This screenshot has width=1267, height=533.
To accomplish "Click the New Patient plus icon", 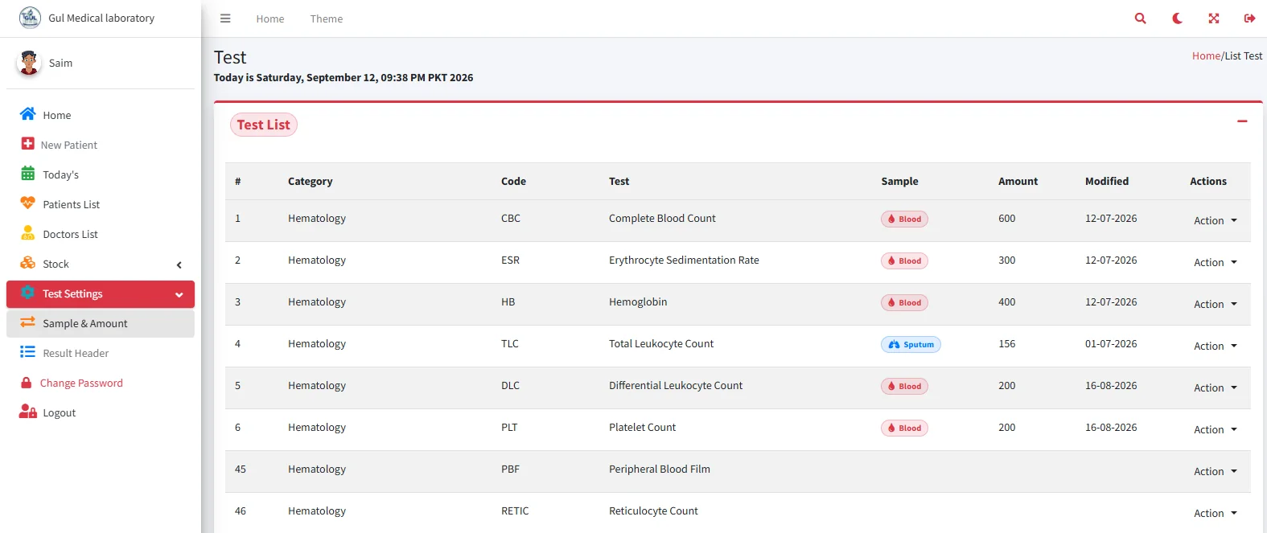I will coord(27,144).
